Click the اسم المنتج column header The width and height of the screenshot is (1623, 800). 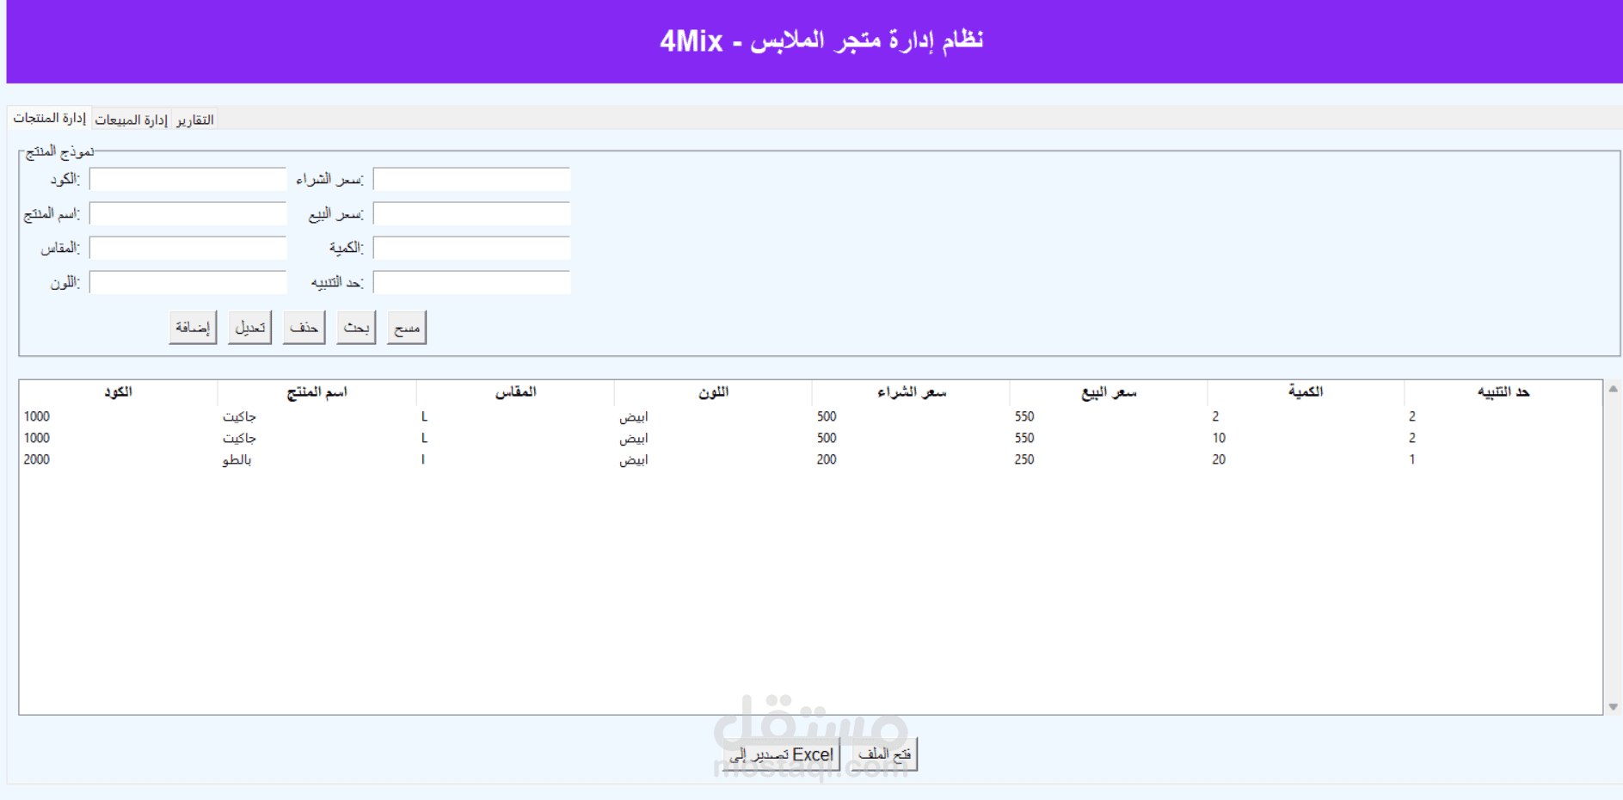[317, 392]
